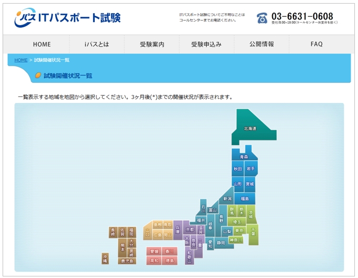The image size is (358, 278).
Task: Pick 岐阜 prefecture on the map
Action: click(x=210, y=226)
